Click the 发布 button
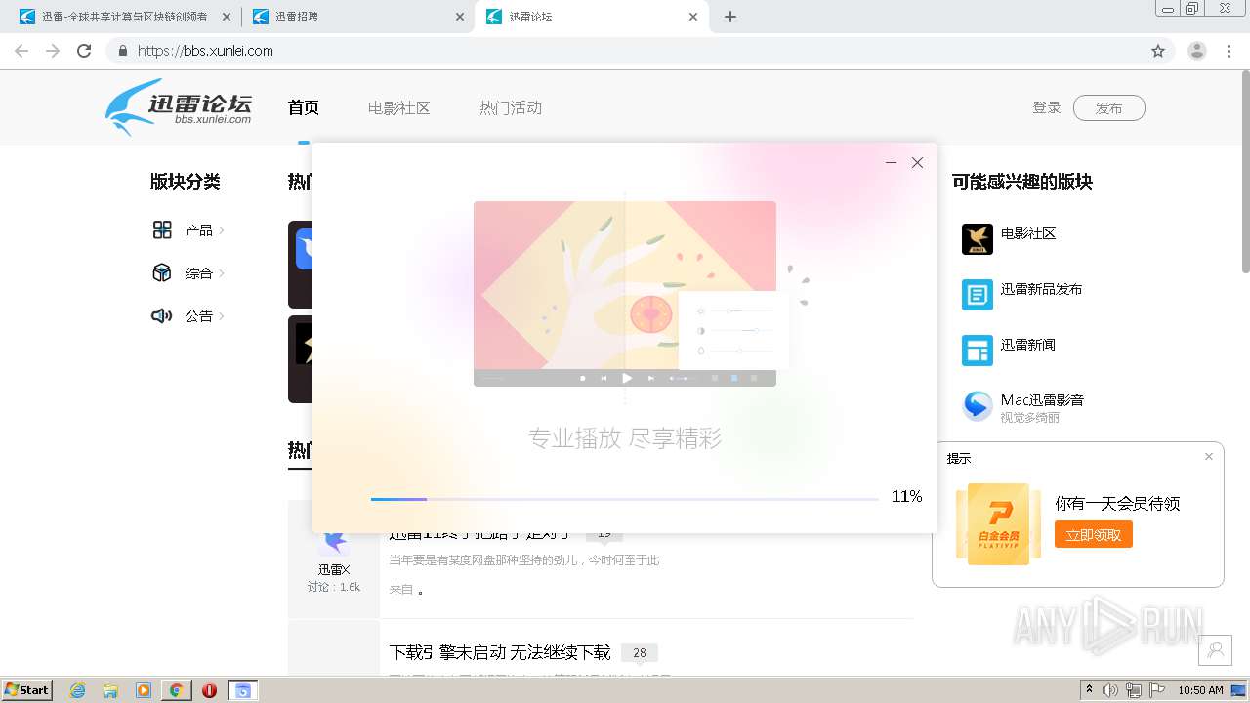This screenshot has width=1250, height=703. click(1108, 108)
